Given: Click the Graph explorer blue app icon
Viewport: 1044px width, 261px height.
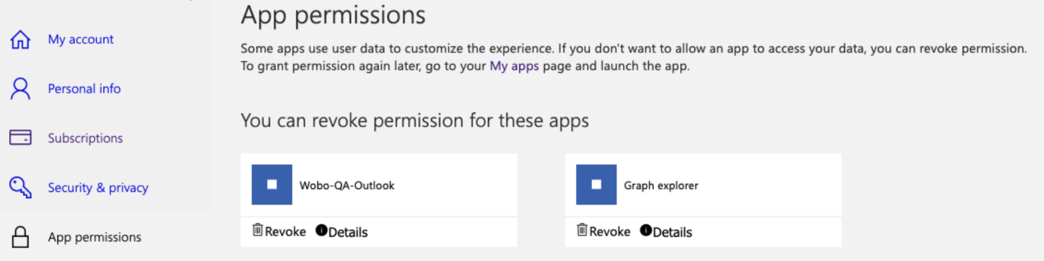Looking at the screenshot, I should [596, 184].
